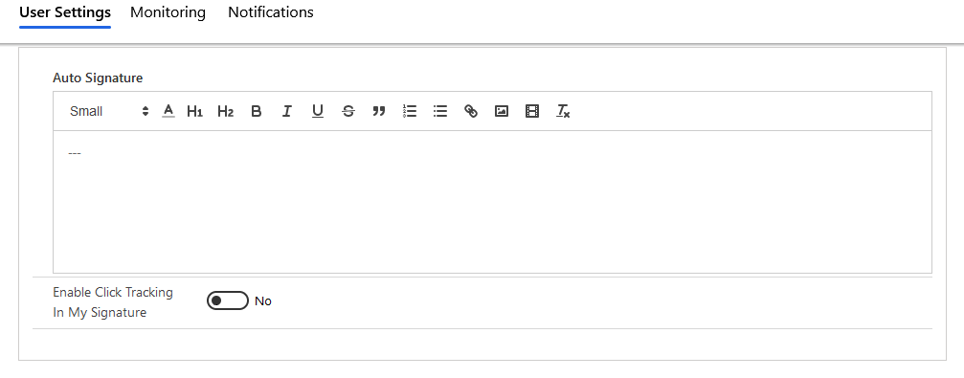Apply strikethrough to signature text
This screenshot has height=378, width=964.
click(x=347, y=111)
